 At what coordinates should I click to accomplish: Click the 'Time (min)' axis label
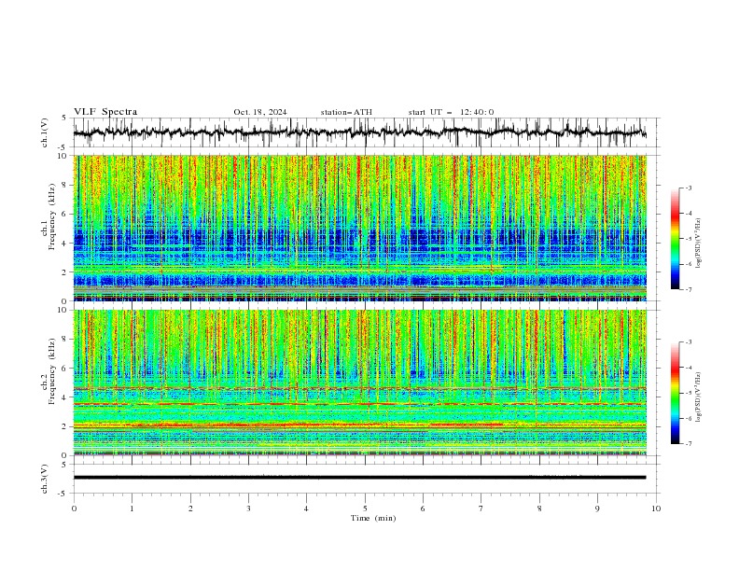tap(373, 518)
